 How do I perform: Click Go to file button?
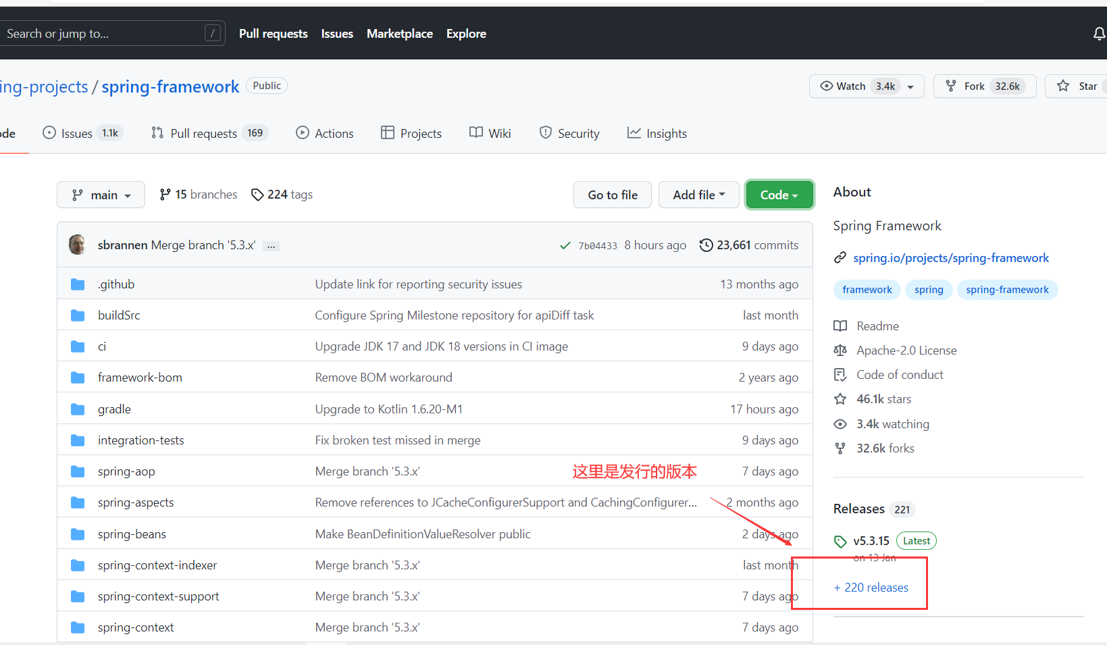coord(613,195)
